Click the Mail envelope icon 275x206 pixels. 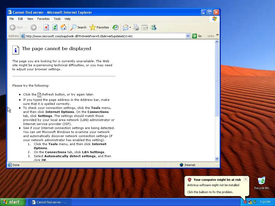(126, 27)
